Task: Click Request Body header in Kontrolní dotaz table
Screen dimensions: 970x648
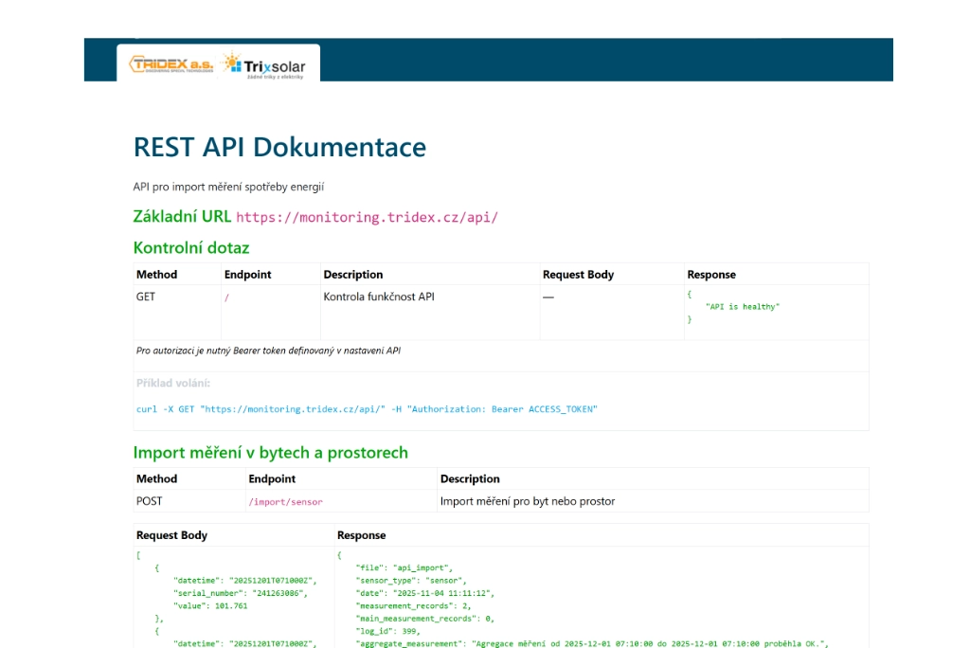Action: pos(578,274)
